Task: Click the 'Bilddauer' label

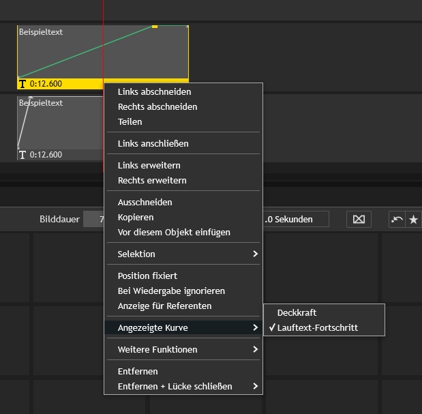Action: tap(59, 219)
